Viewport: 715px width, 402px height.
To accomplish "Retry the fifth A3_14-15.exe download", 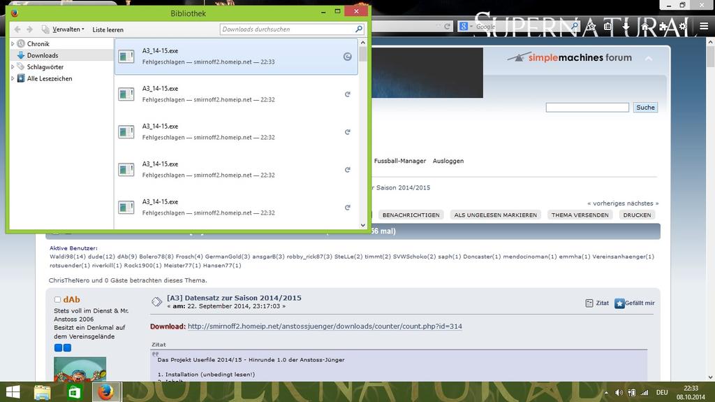I will pyautogui.click(x=348, y=208).
